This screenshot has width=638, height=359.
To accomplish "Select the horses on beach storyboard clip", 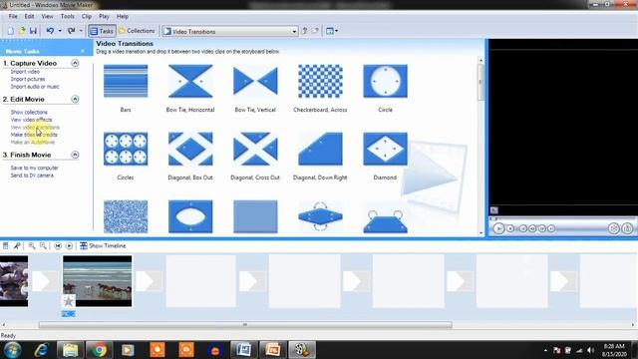I will 98,281.
